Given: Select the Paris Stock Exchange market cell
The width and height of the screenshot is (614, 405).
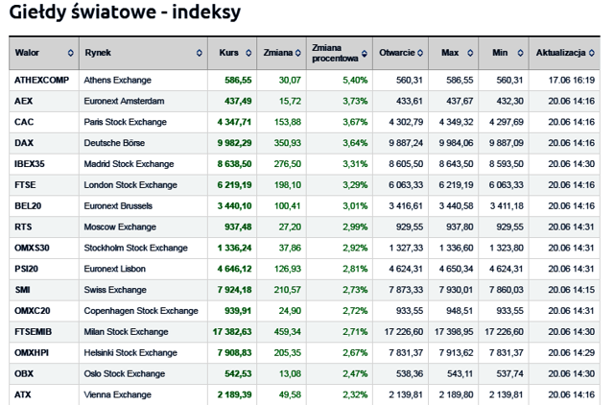Looking at the screenshot, I should 125,122.
